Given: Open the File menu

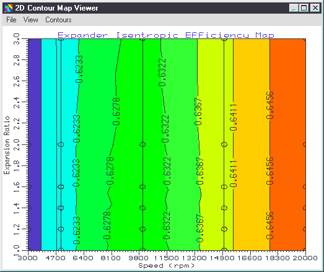Looking at the screenshot, I should 11,20.
